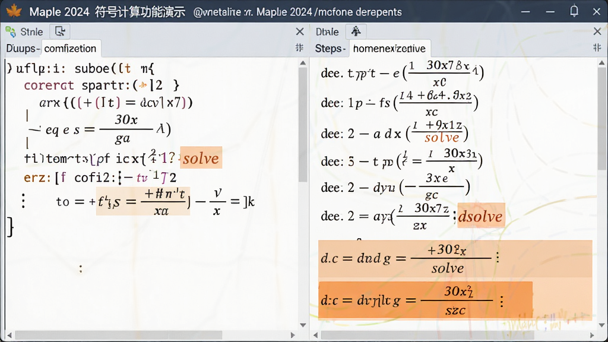Select the 'dee. 2 = ayx' step row
Screen dimensions: 608x342
coord(388,216)
